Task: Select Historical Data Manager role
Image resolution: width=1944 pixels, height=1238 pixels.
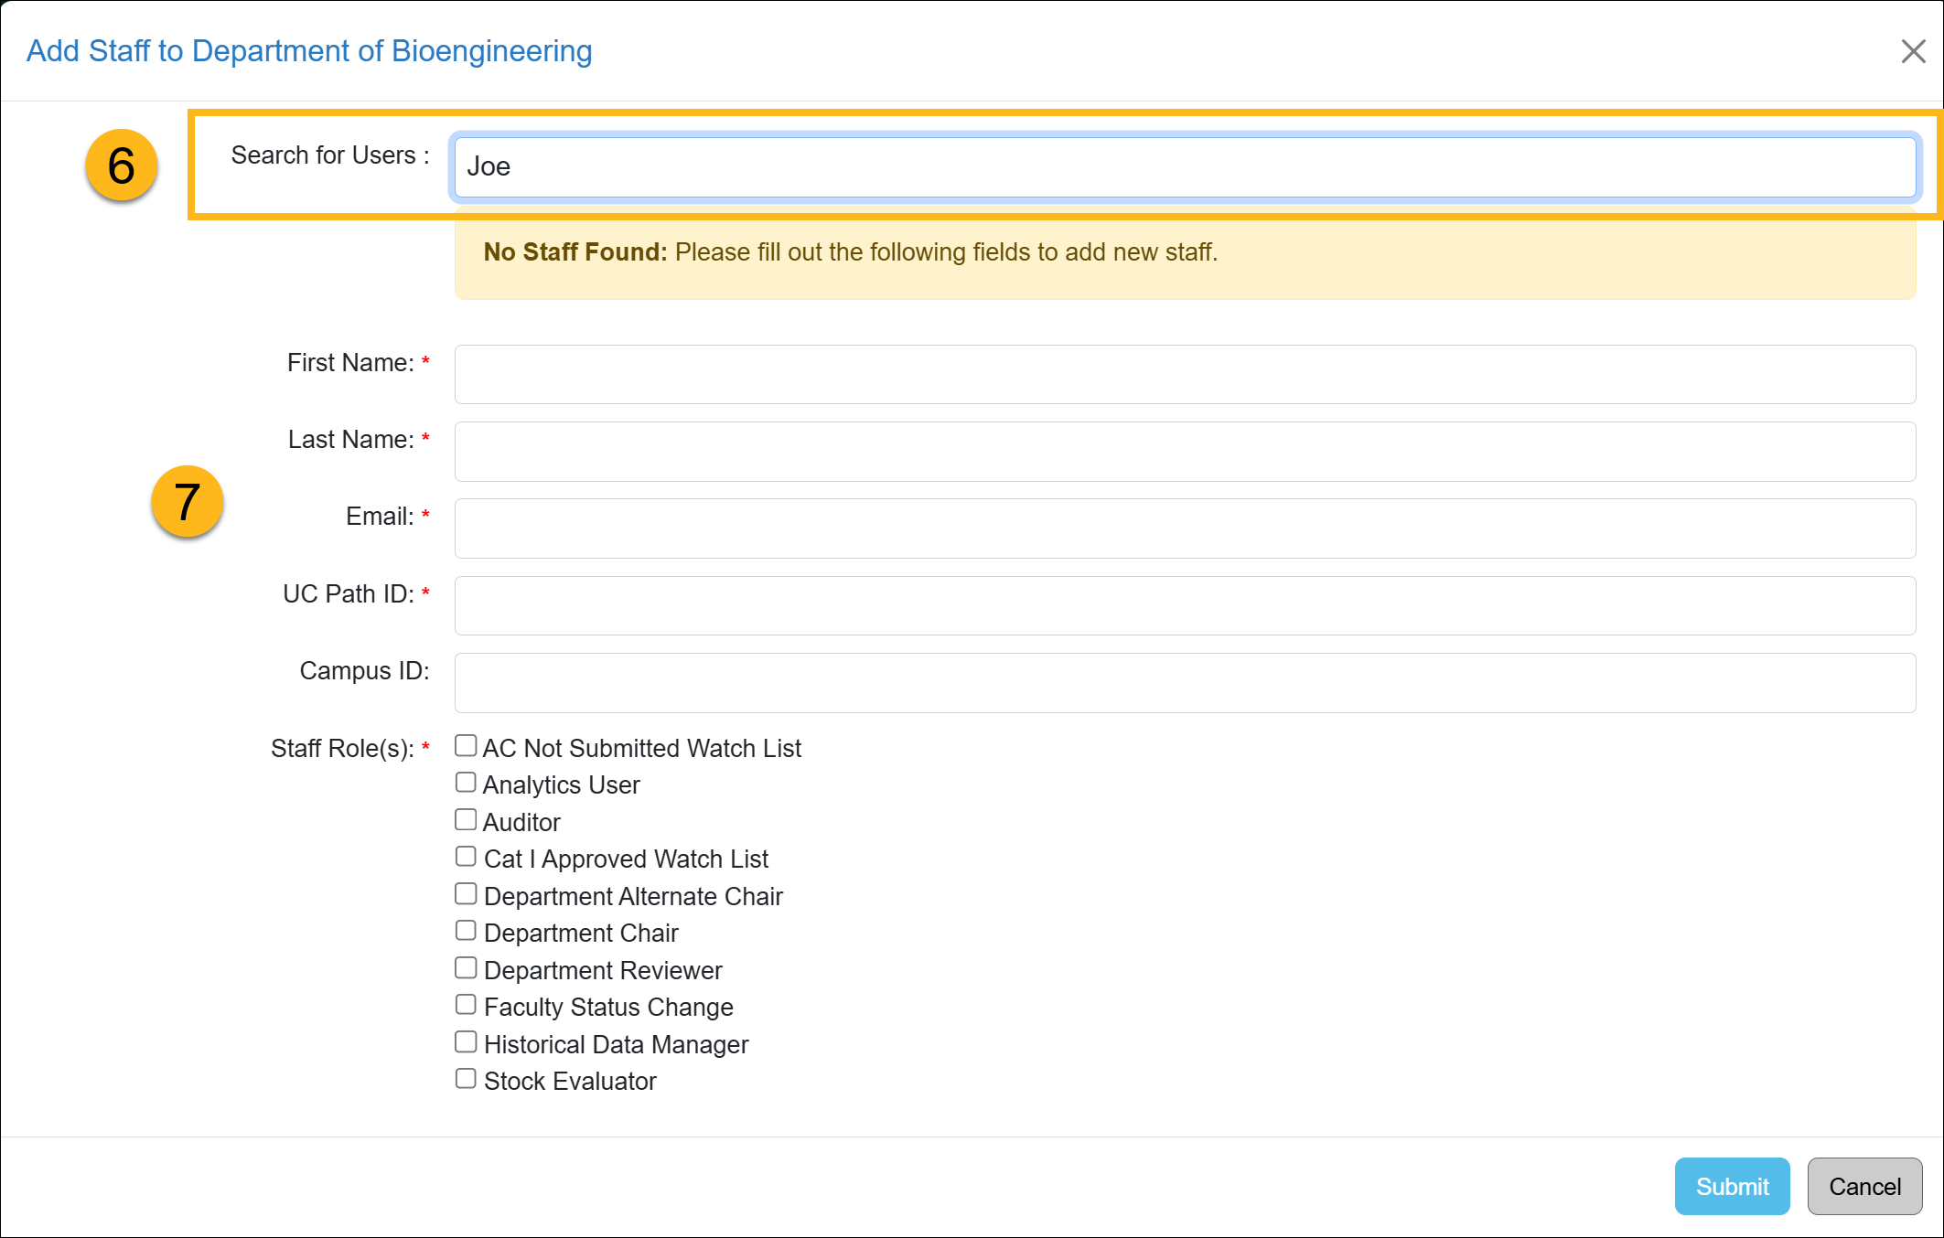Action: tap(466, 1042)
